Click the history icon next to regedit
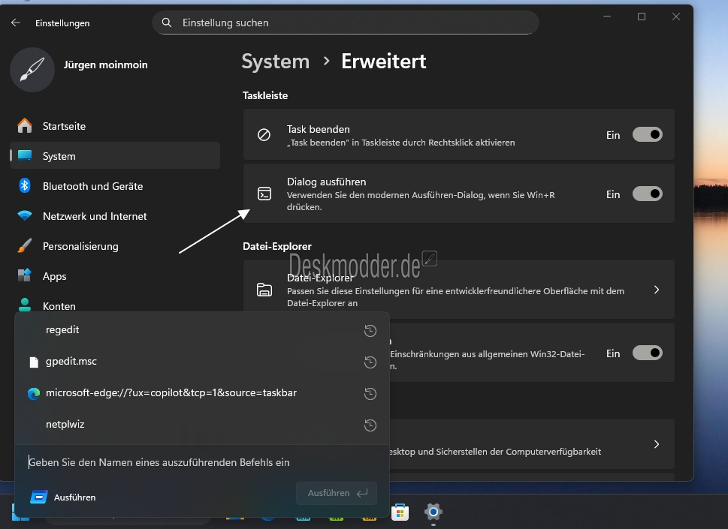The height and width of the screenshot is (529, 728). pyautogui.click(x=370, y=330)
